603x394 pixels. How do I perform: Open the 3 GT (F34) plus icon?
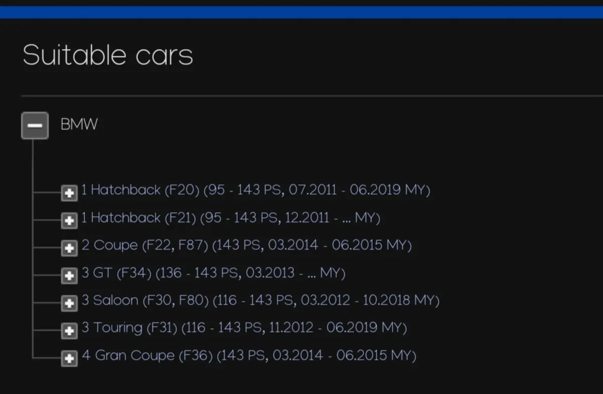coord(69,275)
